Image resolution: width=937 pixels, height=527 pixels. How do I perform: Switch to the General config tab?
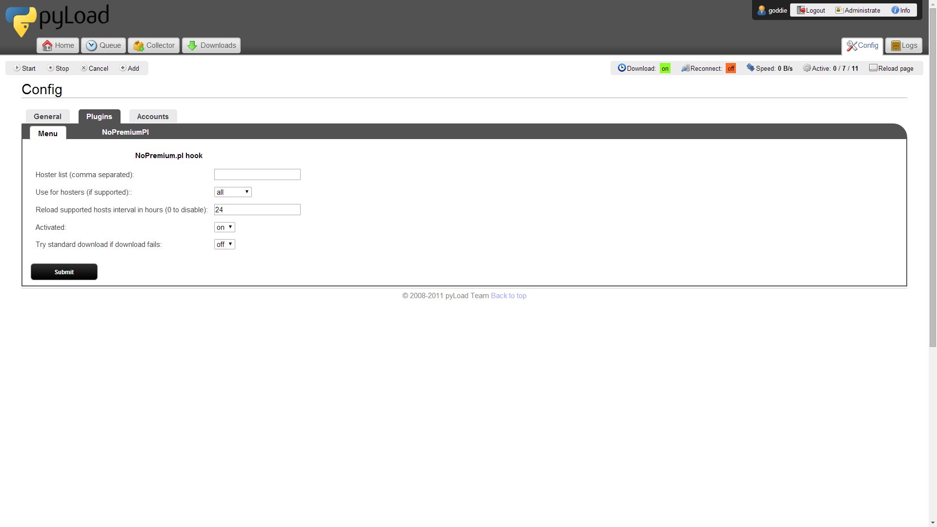pyautogui.click(x=47, y=117)
